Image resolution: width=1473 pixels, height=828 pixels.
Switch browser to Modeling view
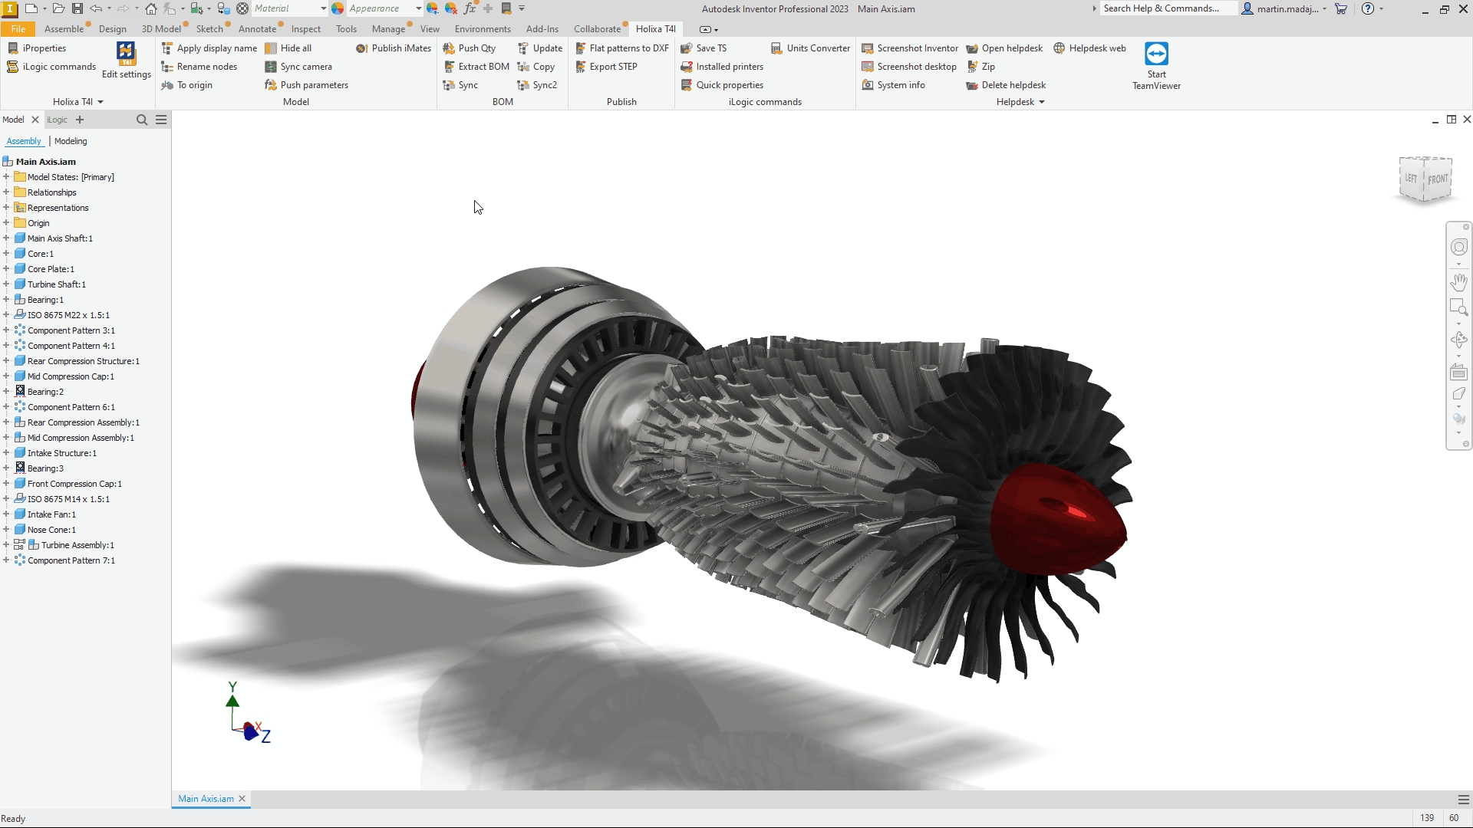click(x=71, y=141)
